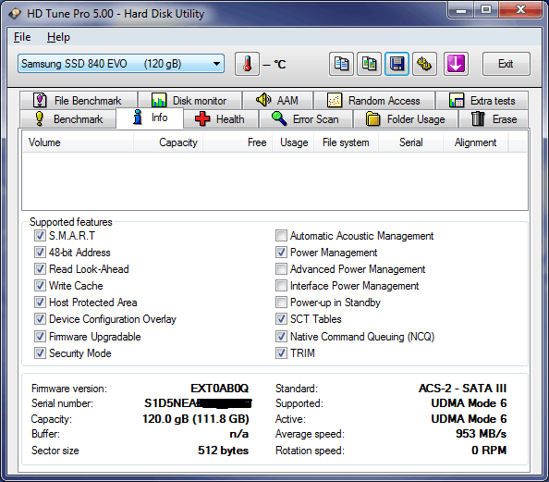Sort by Volume column header
The image size is (549, 482).
(78, 142)
